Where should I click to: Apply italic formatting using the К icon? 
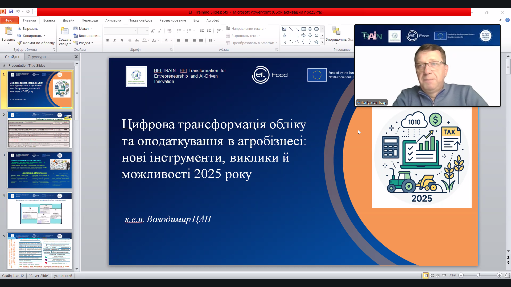pos(114,40)
